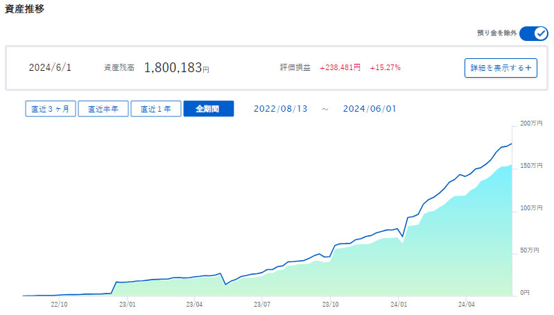
Task: Click the 23/01 timeline label
Action: coord(128,304)
